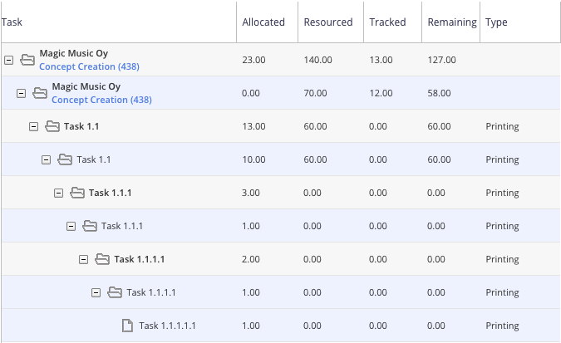
Task: Click the Allocated column header
Action: point(263,22)
